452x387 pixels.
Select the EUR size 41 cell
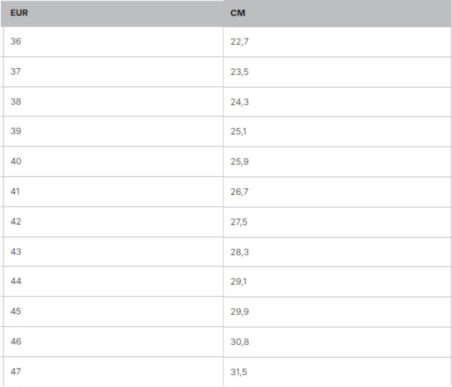point(16,191)
